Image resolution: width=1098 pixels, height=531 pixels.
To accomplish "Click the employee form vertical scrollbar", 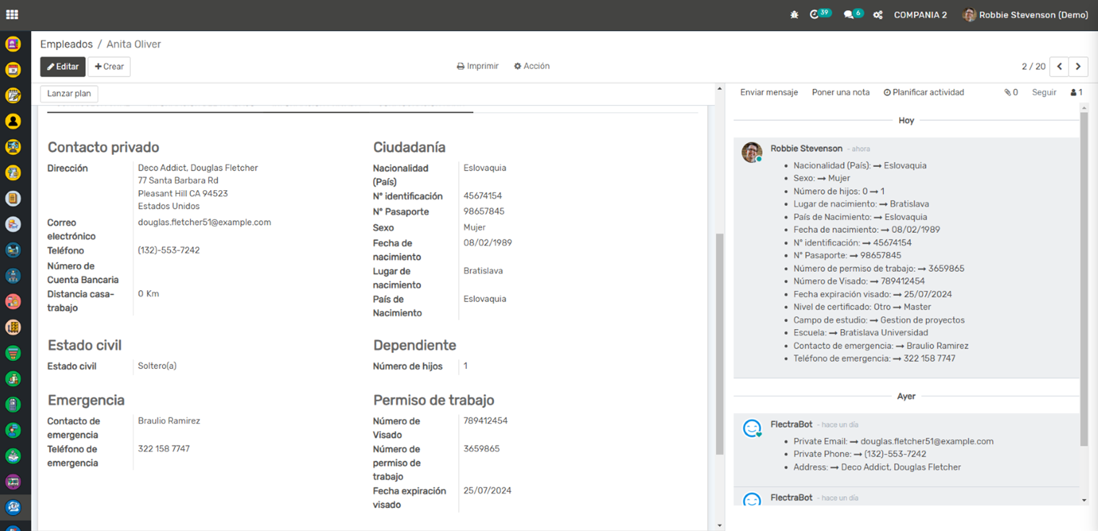I will coord(719,344).
